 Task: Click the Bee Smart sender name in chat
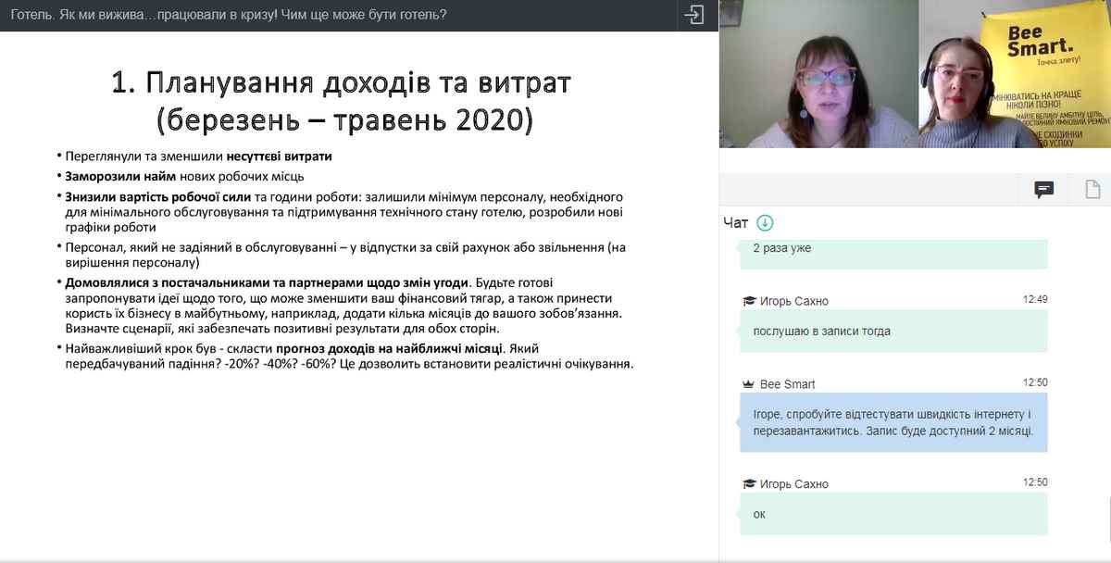787,384
